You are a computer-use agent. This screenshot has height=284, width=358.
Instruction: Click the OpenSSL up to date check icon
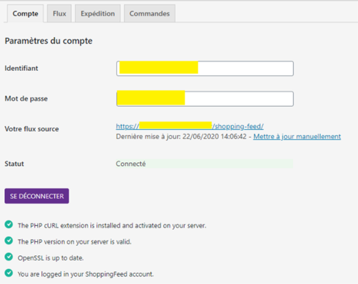[x=9, y=257]
